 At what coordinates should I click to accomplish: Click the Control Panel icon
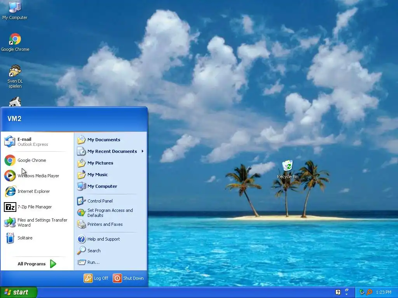pyautogui.click(x=81, y=201)
